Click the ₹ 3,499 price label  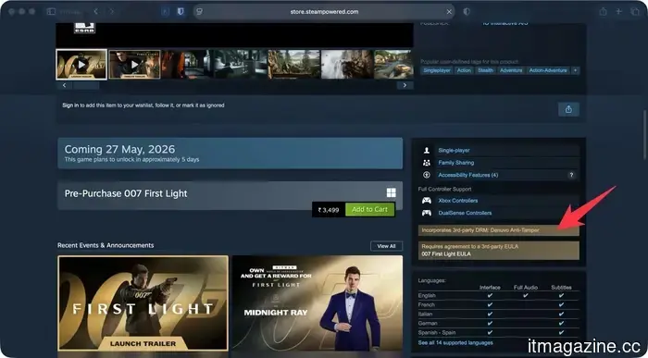tap(329, 210)
